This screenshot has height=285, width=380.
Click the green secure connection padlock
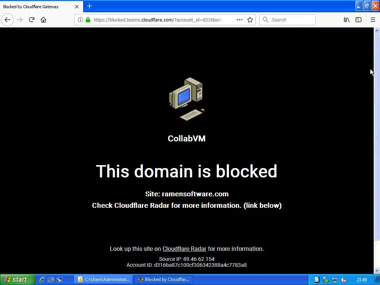88,20
